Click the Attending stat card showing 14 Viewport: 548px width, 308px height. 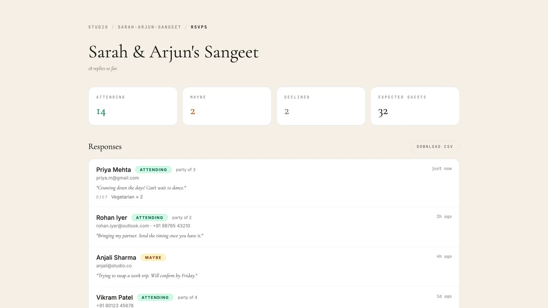pos(133,106)
